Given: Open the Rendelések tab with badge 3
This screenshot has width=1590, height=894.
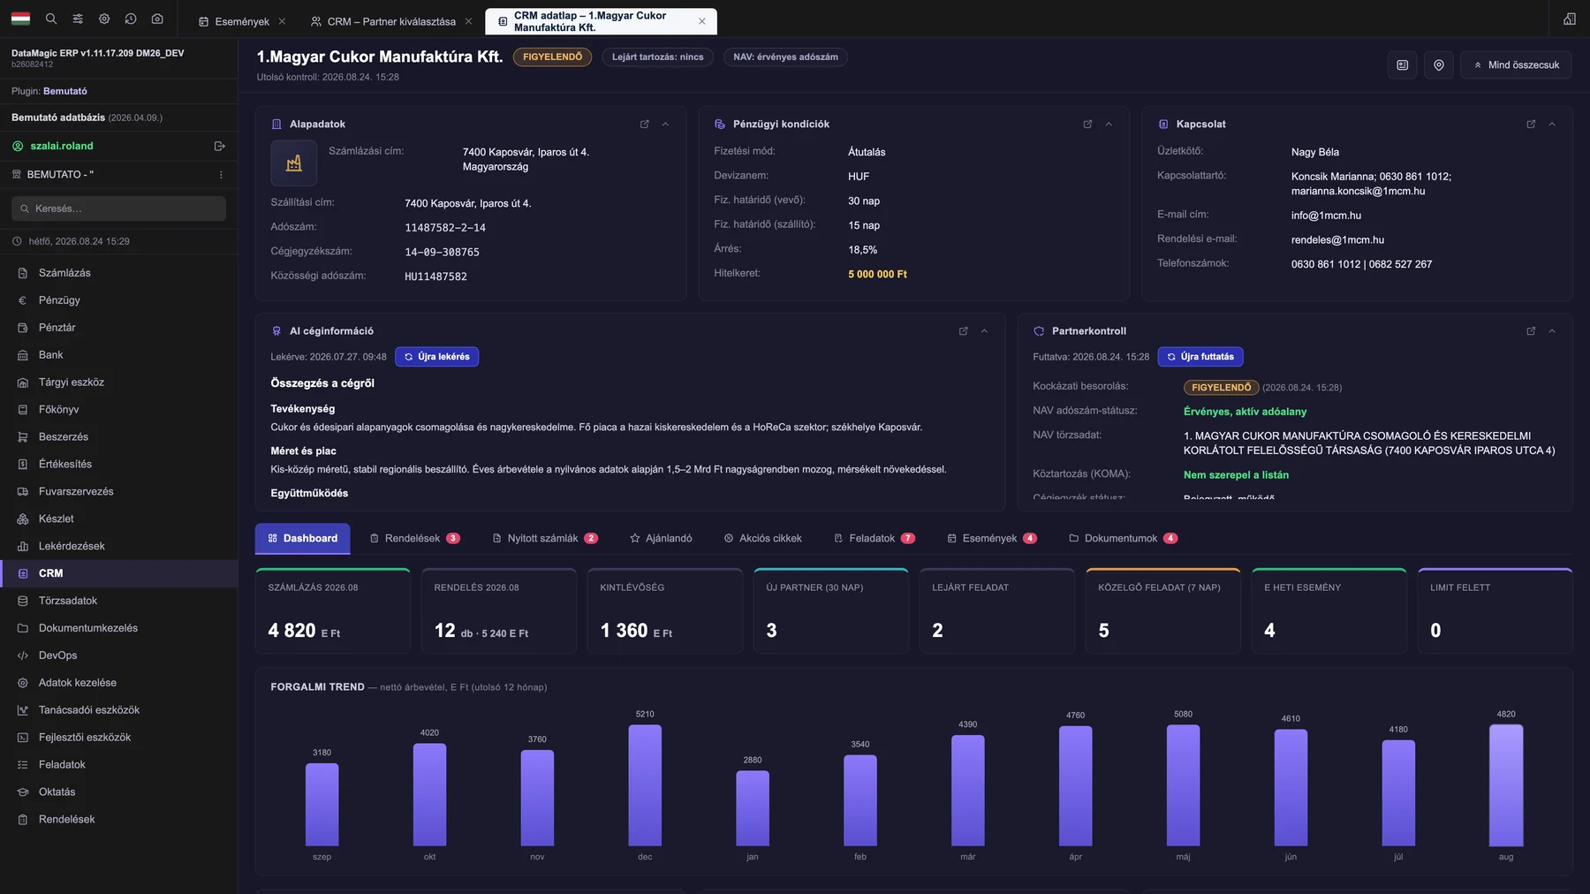Looking at the screenshot, I should pyautogui.click(x=414, y=539).
